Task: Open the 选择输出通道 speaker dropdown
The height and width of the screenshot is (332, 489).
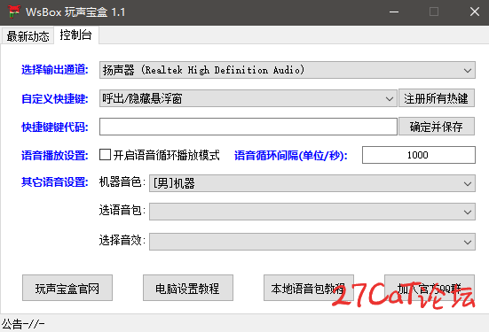Action: 288,70
